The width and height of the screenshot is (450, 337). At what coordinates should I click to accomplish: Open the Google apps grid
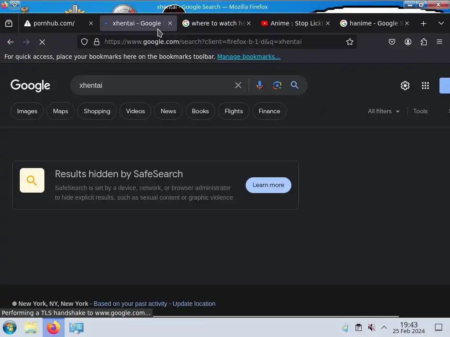coord(425,86)
